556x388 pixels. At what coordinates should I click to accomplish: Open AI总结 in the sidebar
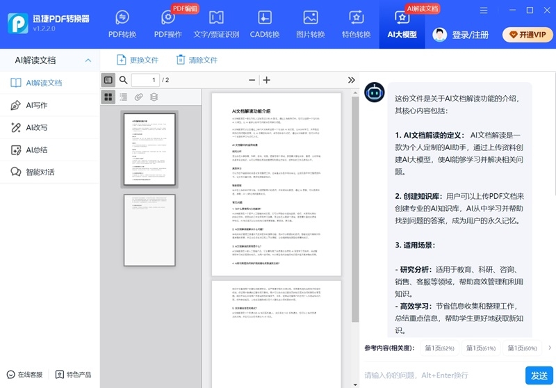[49, 149]
